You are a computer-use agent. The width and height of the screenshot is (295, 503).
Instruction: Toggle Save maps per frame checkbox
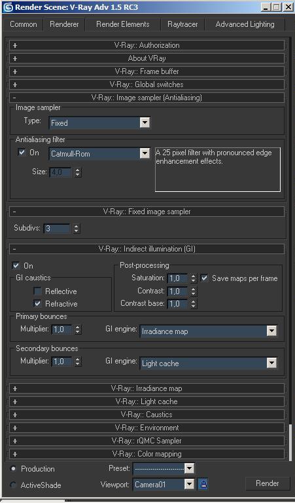[204, 278]
